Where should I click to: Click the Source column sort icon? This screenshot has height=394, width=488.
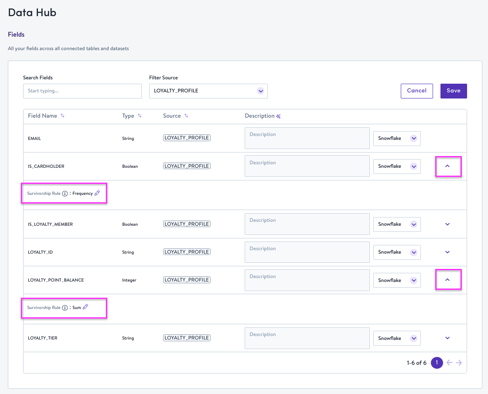tap(186, 116)
